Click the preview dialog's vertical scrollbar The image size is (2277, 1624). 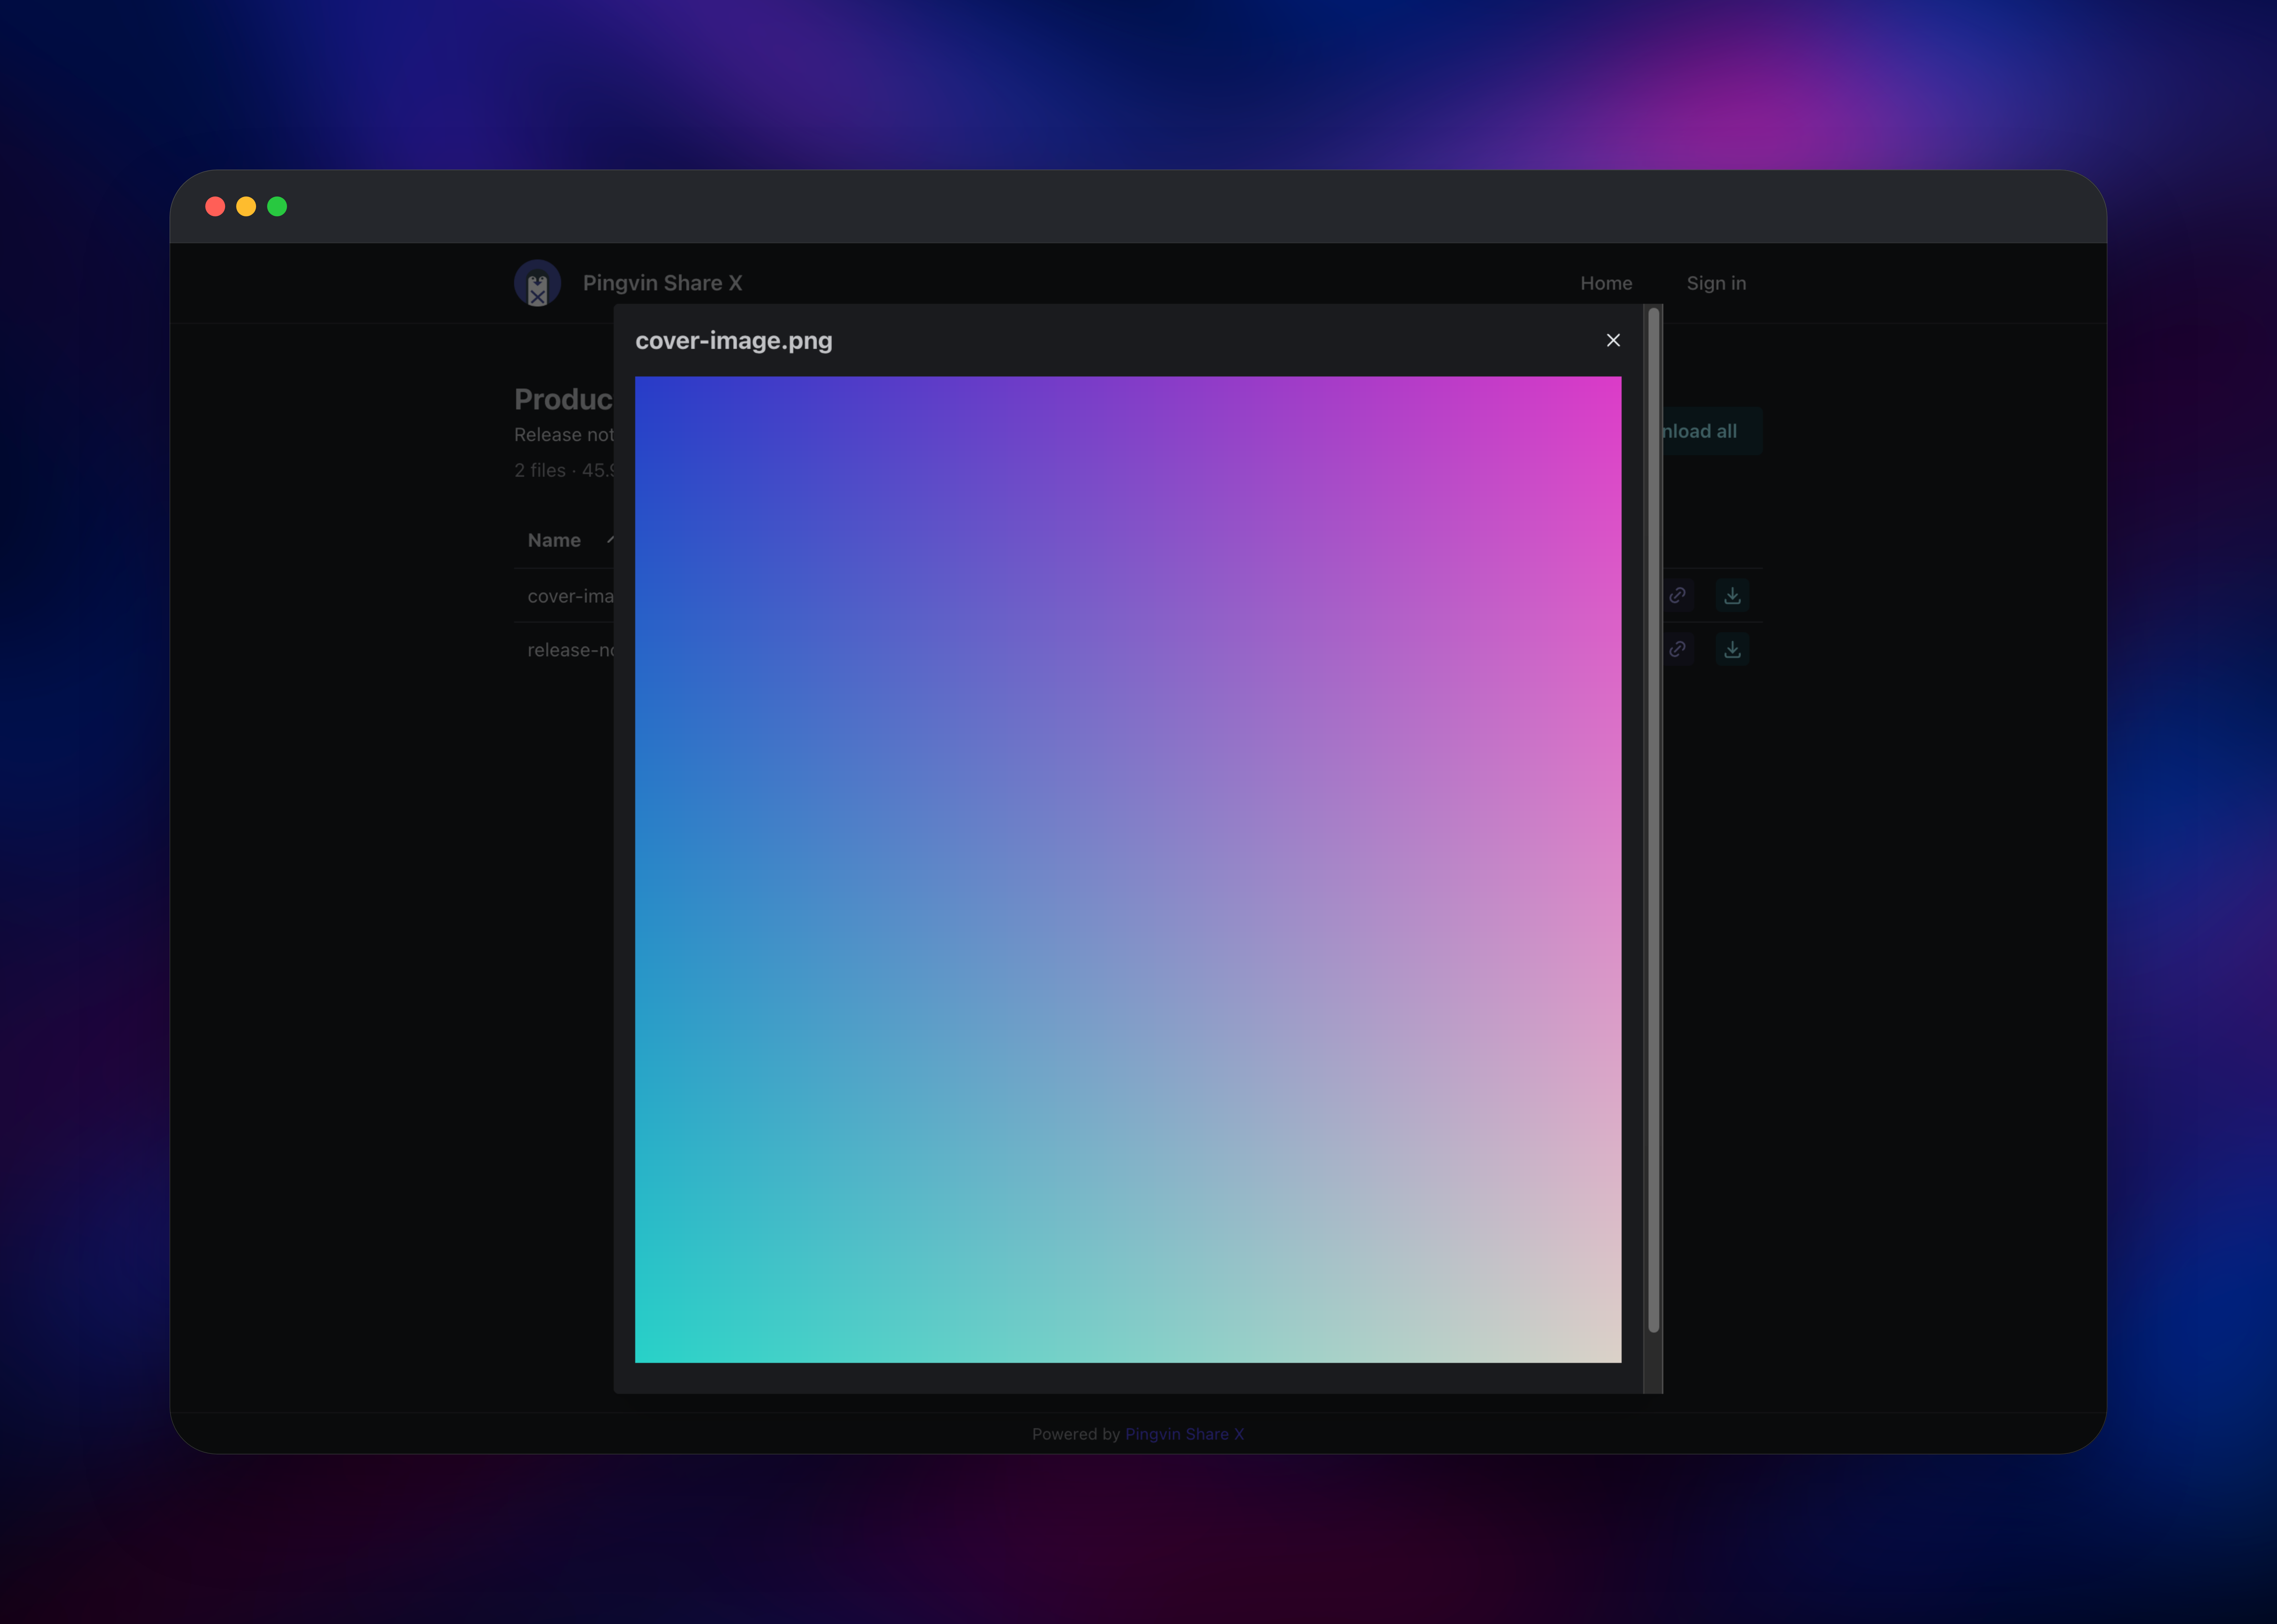[1653, 820]
